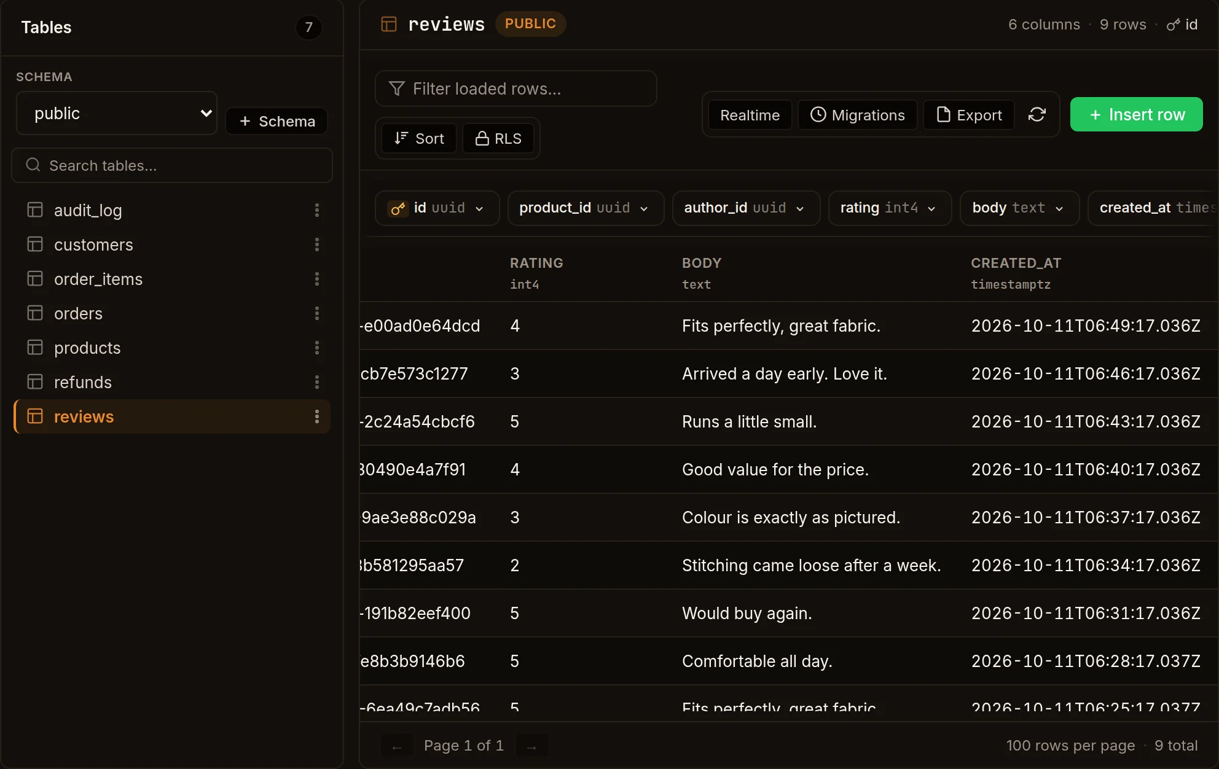Image resolution: width=1219 pixels, height=769 pixels.
Task: Open the products row options menu
Action: tap(317, 348)
